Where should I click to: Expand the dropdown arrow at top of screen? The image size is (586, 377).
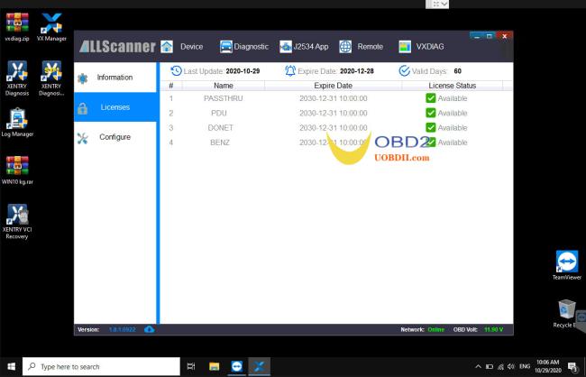click(x=444, y=5)
